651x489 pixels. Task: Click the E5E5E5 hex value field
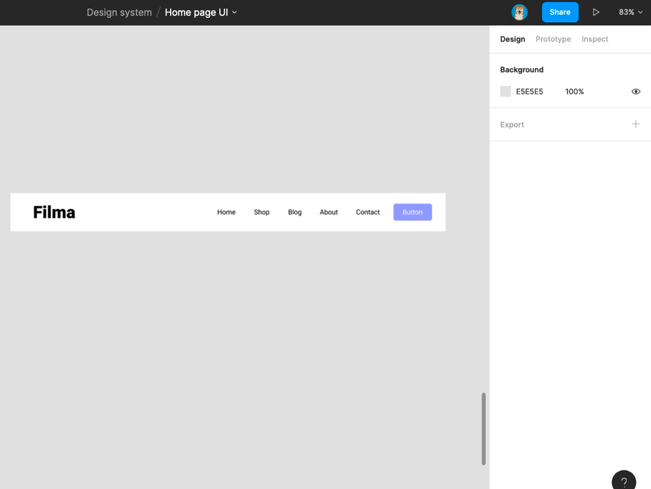529,92
